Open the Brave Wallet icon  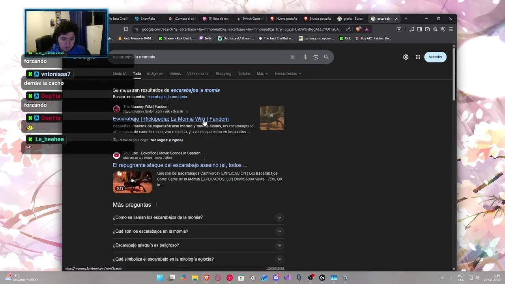(x=427, y=29)
